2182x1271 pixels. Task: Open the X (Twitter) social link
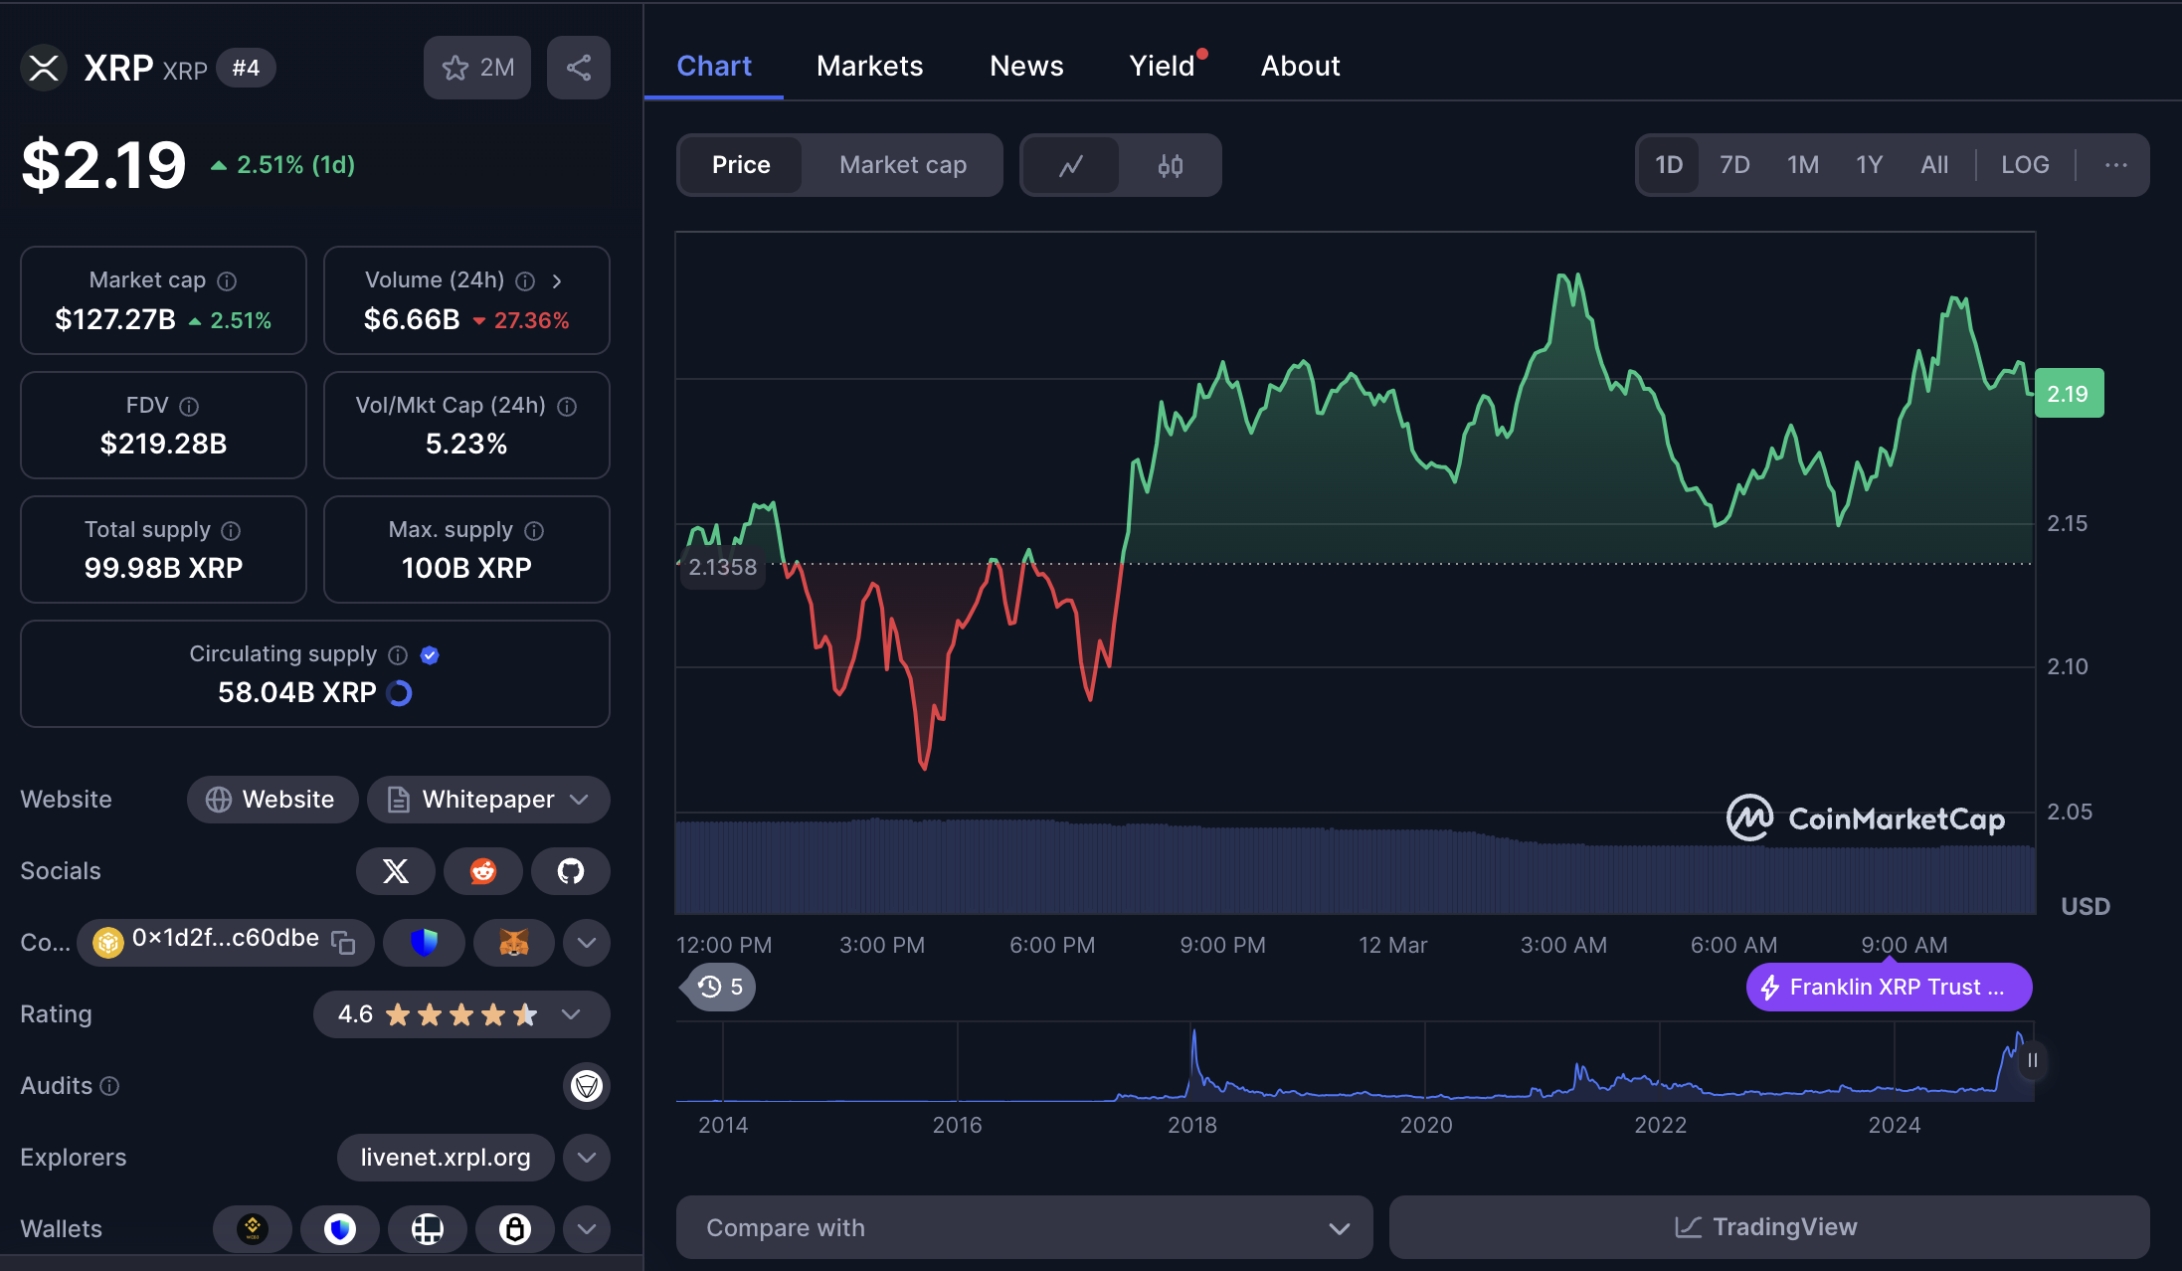396,871
